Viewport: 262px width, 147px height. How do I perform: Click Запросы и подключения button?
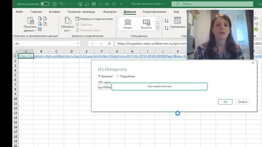pyautogui.click(x=94, y=19)
